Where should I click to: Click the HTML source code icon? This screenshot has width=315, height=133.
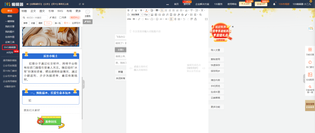[129, 19]
